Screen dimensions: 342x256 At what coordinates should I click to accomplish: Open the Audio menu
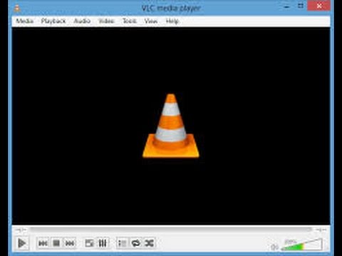point(82,21)
